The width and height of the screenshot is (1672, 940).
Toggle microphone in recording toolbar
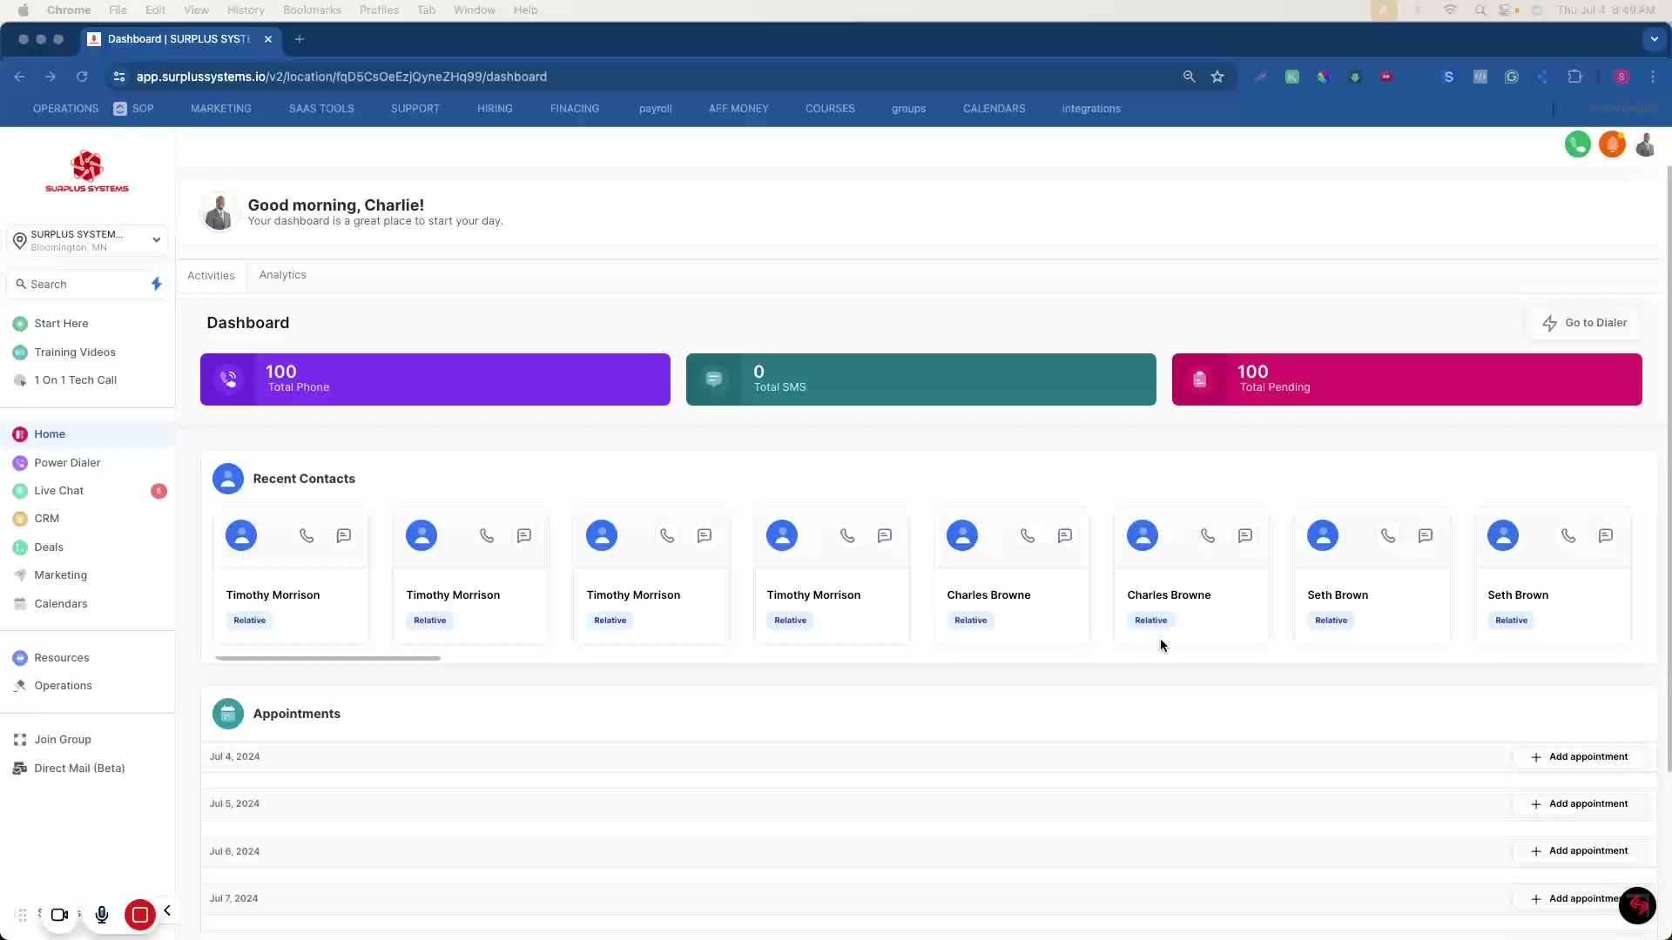pyautogui.click(x=102, y=915)
